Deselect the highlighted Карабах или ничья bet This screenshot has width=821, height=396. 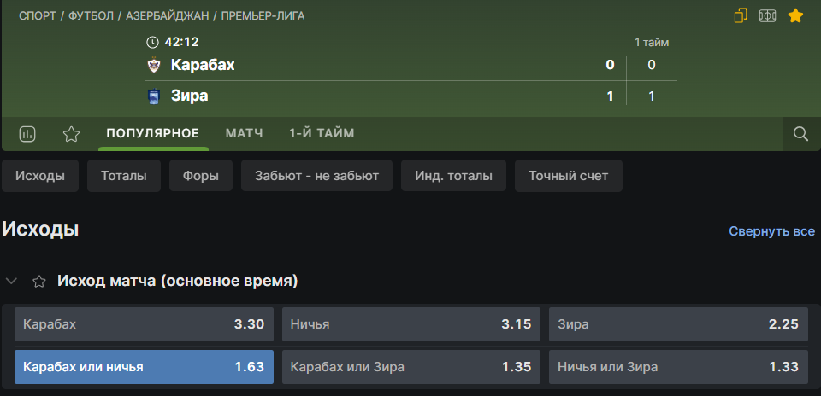tap(144, 367)
